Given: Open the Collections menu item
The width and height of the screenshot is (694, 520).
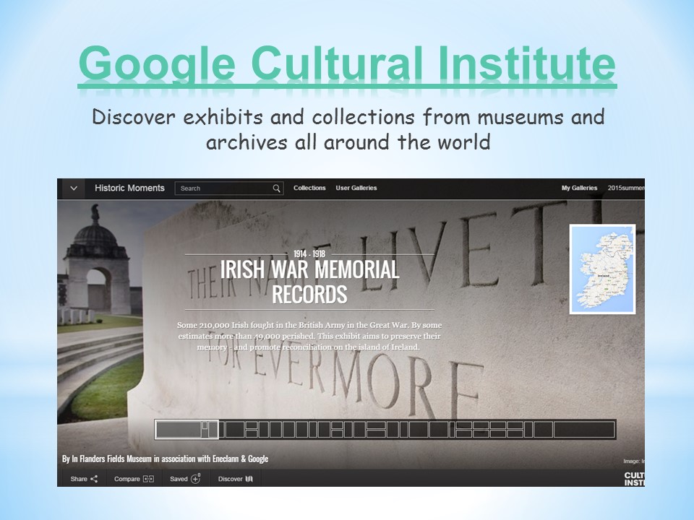Looking at the screenshot, I should (309, 188).
